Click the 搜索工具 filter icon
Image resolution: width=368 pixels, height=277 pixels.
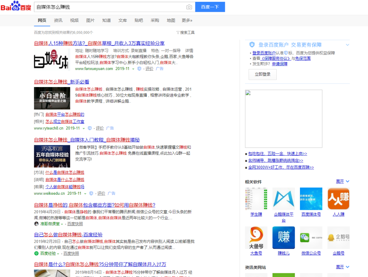[178, 33]
